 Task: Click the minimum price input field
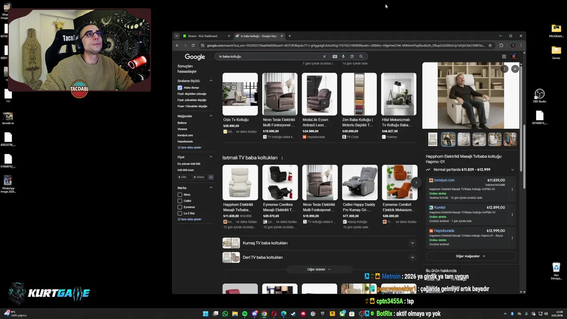pos(185,177)
